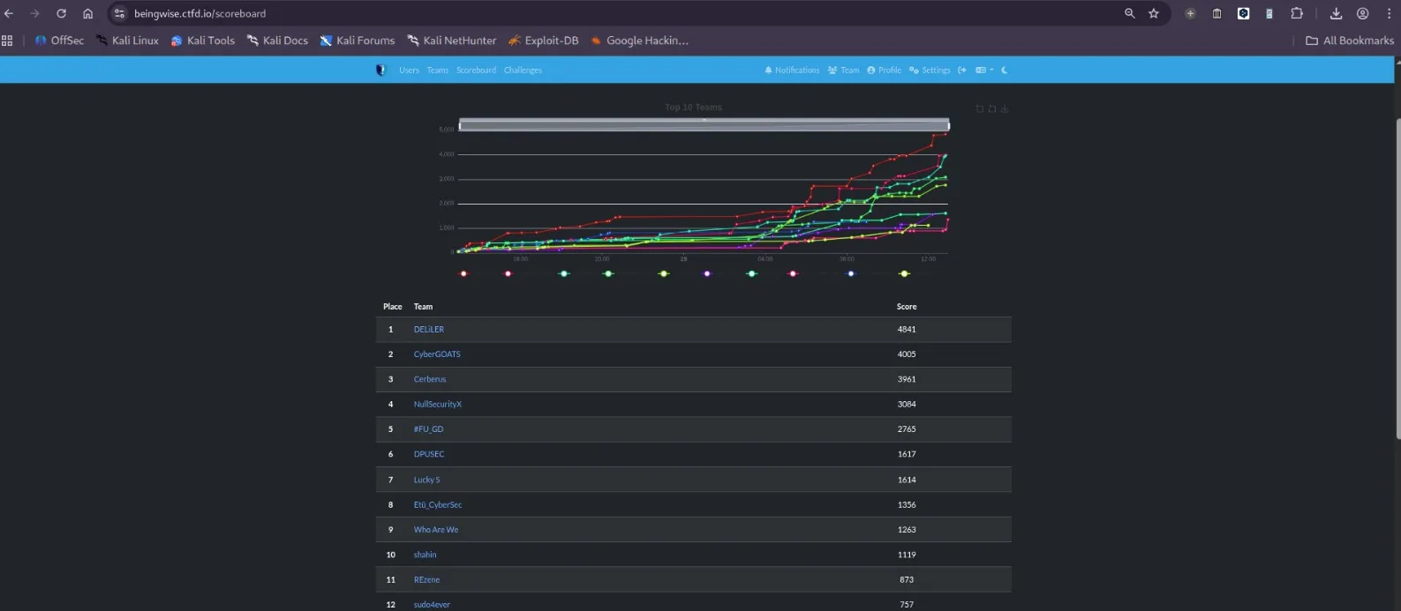1401x611 pixels.
Task: Open the browser profile avatar
Action: coord(1362,13)
